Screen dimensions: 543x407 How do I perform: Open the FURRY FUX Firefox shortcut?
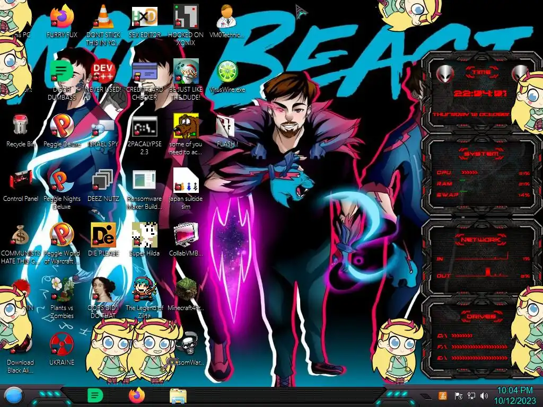click(x=62, y=17)
